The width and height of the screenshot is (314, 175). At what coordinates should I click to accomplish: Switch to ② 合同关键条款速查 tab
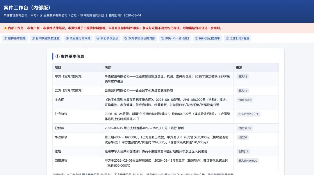(46, 38)
